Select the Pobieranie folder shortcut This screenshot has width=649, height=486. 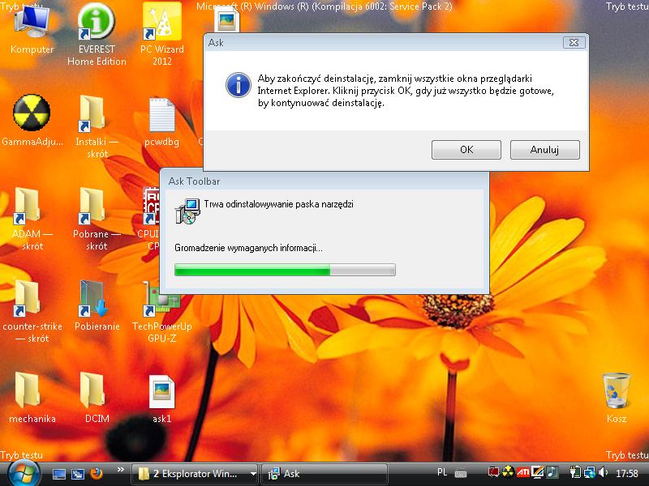click(97, 306)
